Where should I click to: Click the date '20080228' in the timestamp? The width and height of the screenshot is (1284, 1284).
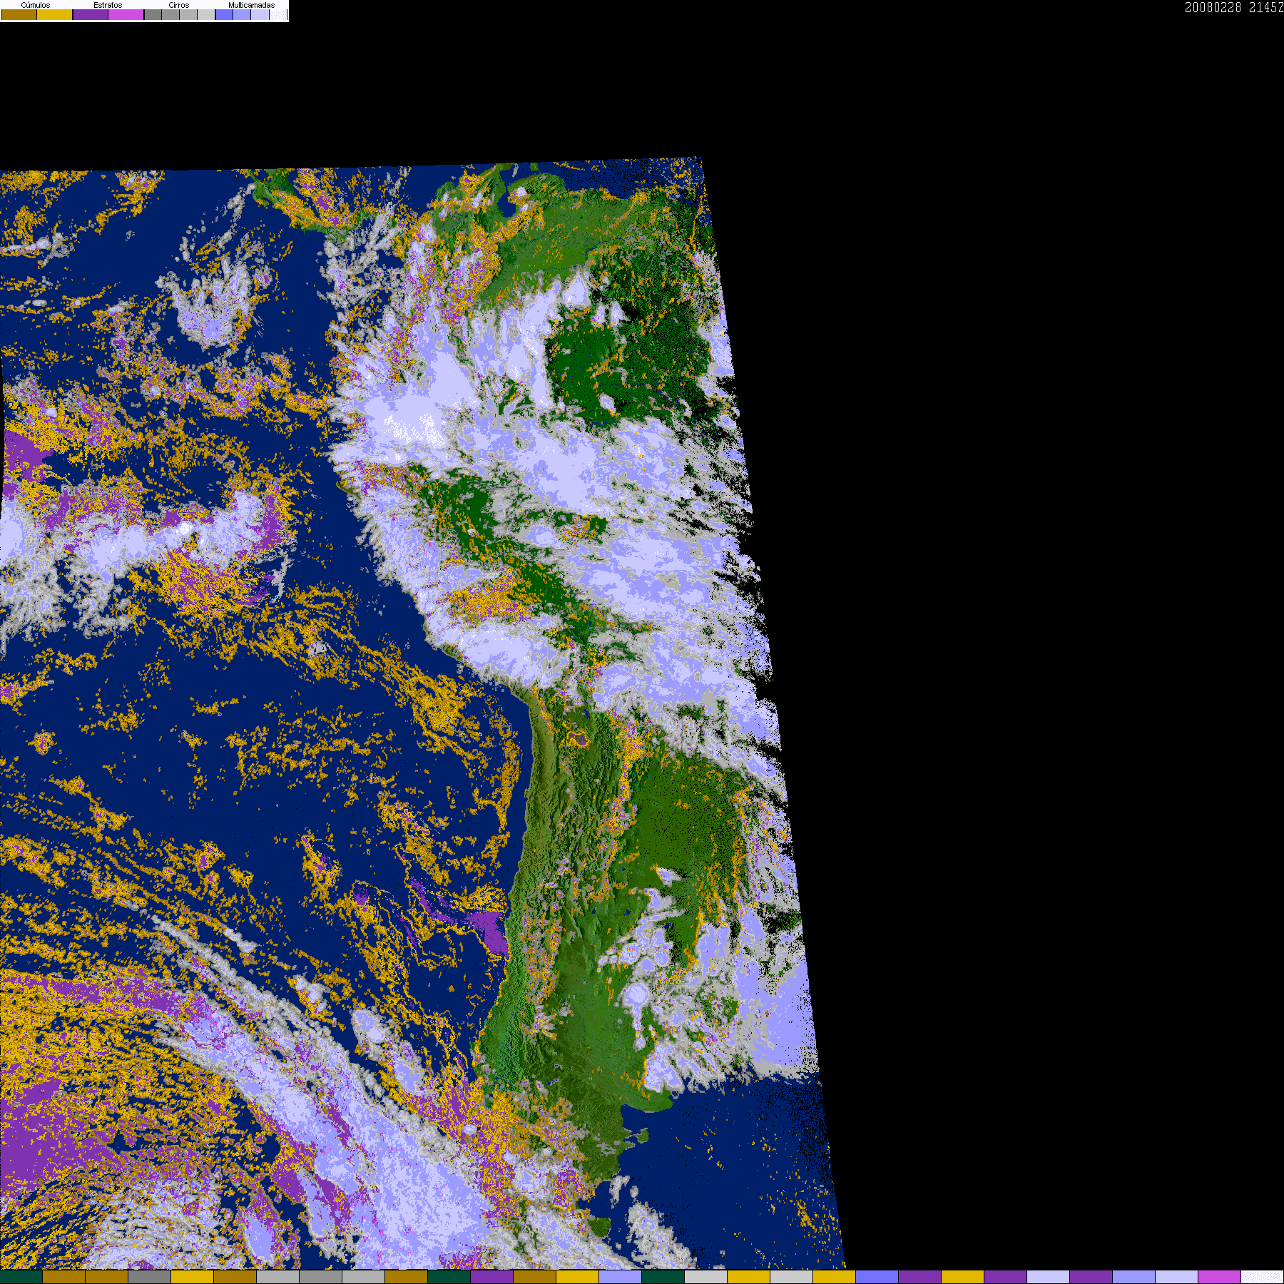[1213, 7]
